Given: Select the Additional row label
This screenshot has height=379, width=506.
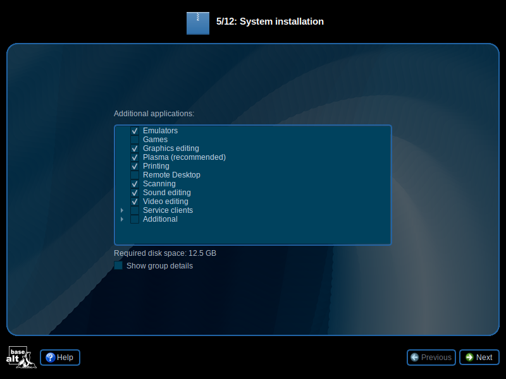Looking at the screenshot, I should pos(161,219).
